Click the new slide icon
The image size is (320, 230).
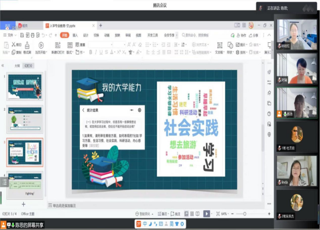58,45
